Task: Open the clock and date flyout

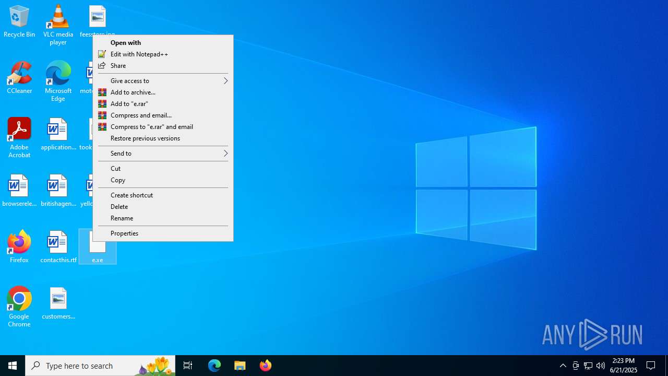Action: 624,366
